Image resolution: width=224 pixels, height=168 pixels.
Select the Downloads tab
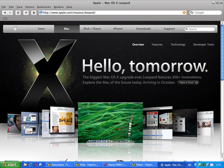[x=144, y=29]
